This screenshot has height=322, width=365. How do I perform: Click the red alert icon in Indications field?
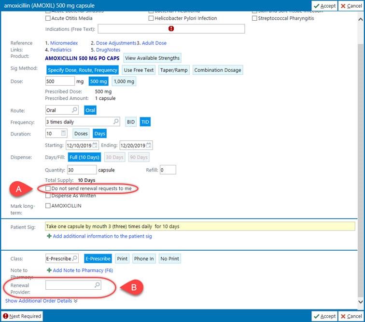click(171, 28)
